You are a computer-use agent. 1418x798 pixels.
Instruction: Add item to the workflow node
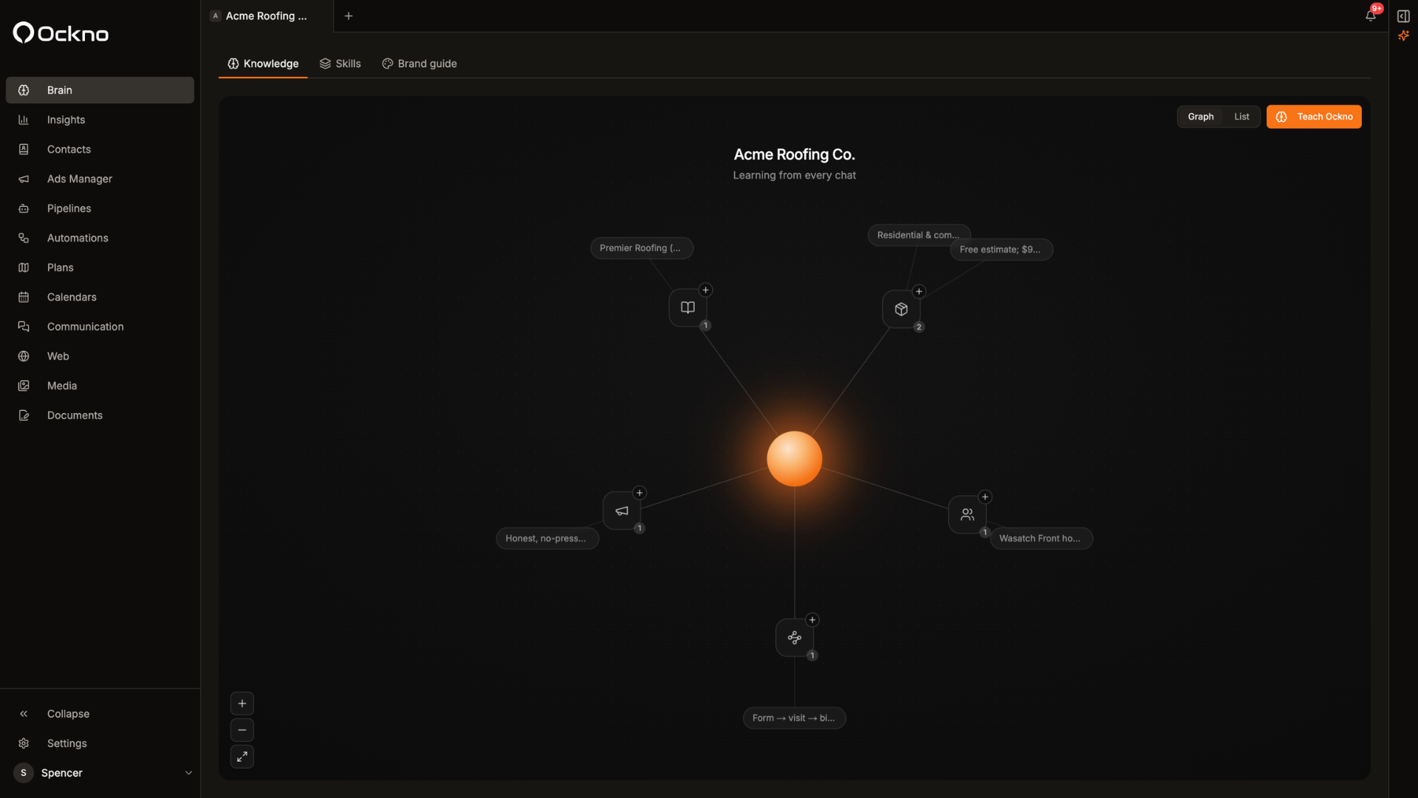[812, 620]
